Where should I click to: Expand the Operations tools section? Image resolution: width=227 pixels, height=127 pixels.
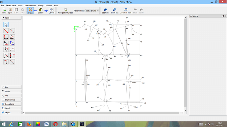click(12, 104)
